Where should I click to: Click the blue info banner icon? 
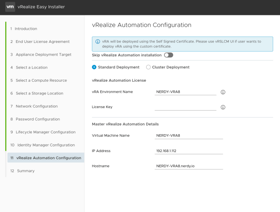click(97, 42)
